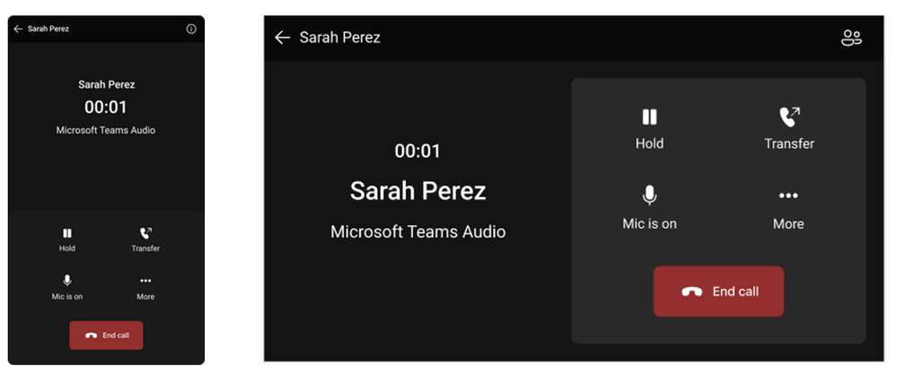This screenshot has height=372, width=897.
Task: Go back using arrow in portrait call screen
Action: (x=18, y=29)
